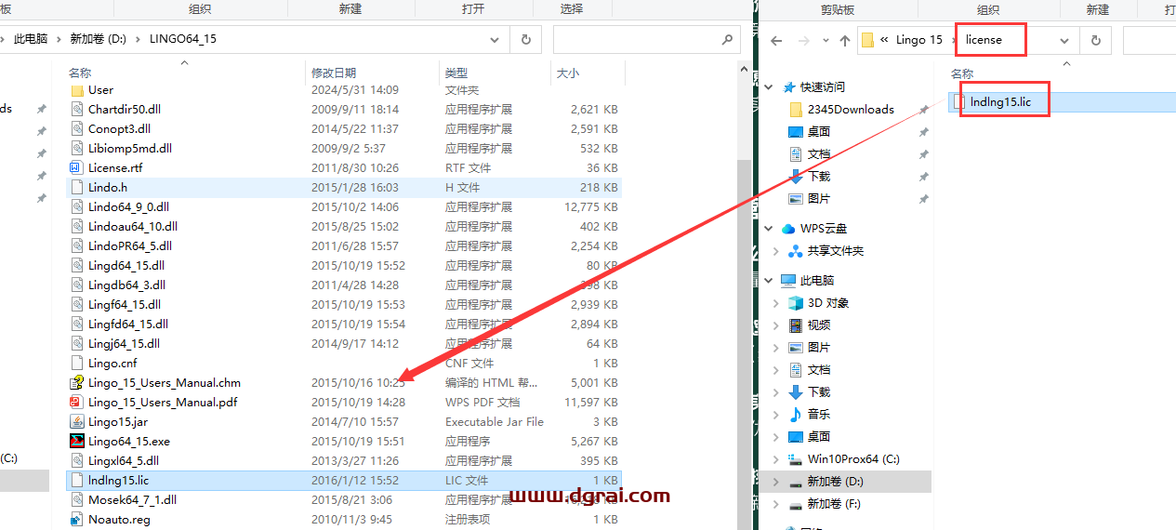Expand the 新加卷 (F:) tree node
1176x530 pixels.
click(776, 503)
